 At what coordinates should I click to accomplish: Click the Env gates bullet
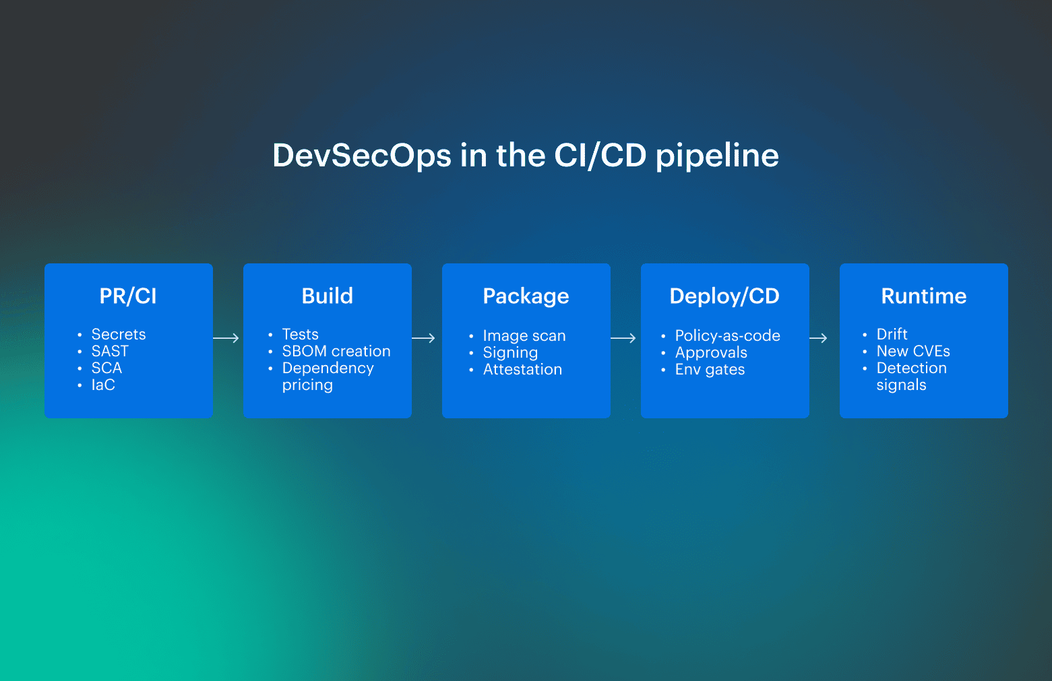click(710, 369)
